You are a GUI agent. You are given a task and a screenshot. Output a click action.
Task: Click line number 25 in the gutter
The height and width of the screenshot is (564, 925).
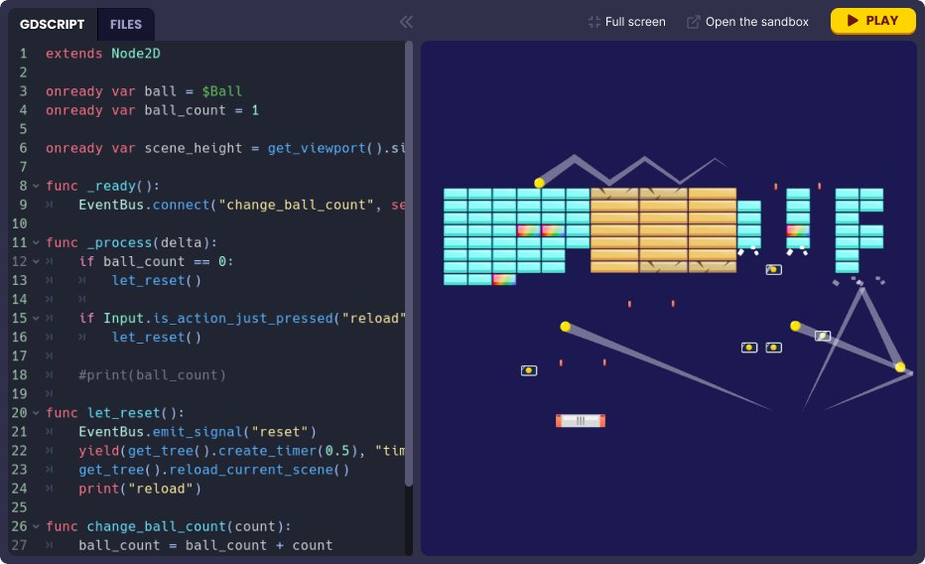[20, 507]
